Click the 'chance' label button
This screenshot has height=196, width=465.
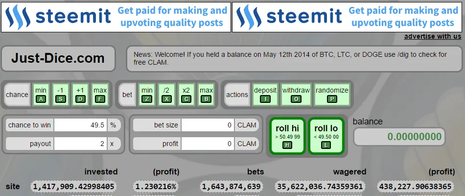17,95
